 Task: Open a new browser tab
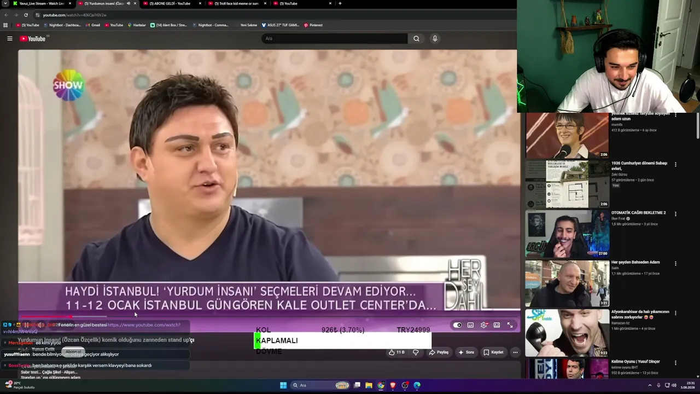point(340,3)
